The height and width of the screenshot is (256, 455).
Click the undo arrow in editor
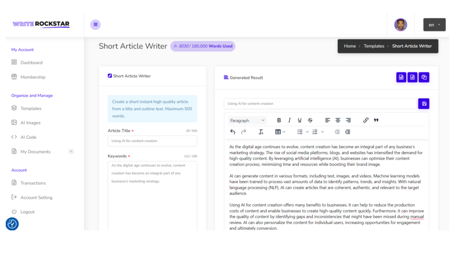coord(233,132)
